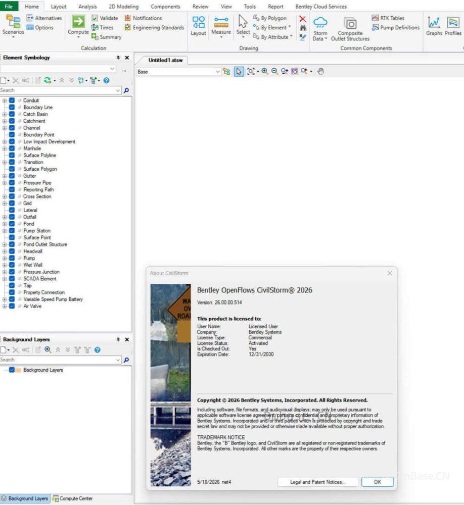Close the About CivilStorm dialog

390,273
